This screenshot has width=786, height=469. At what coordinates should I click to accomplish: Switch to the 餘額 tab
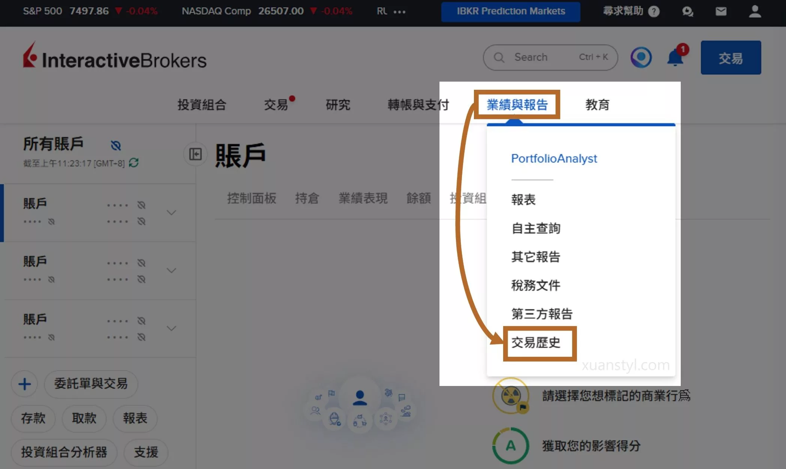coord(418,198)
